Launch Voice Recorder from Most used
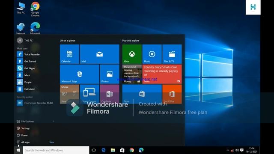274x154 pixels. 35,54
